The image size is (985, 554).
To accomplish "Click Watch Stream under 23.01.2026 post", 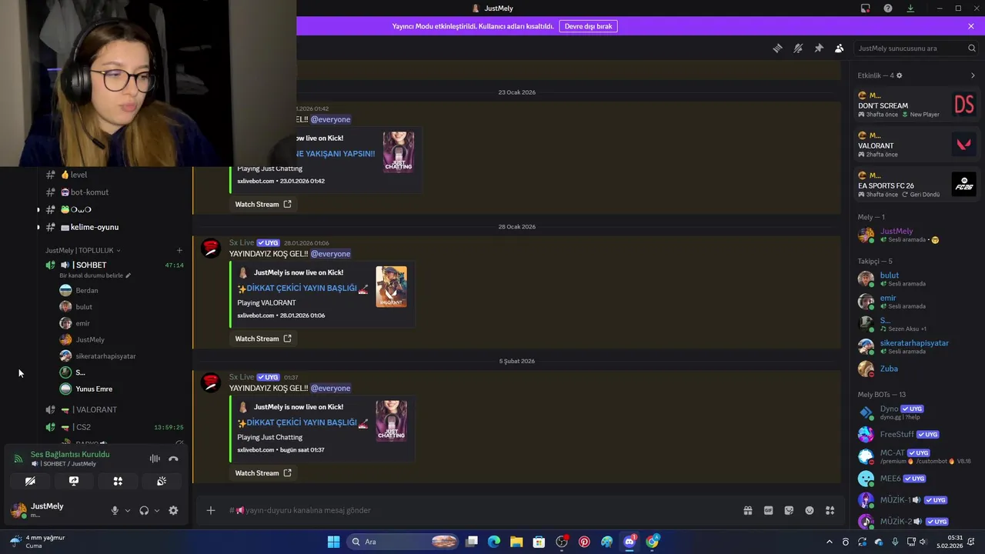I will [263, 204].
